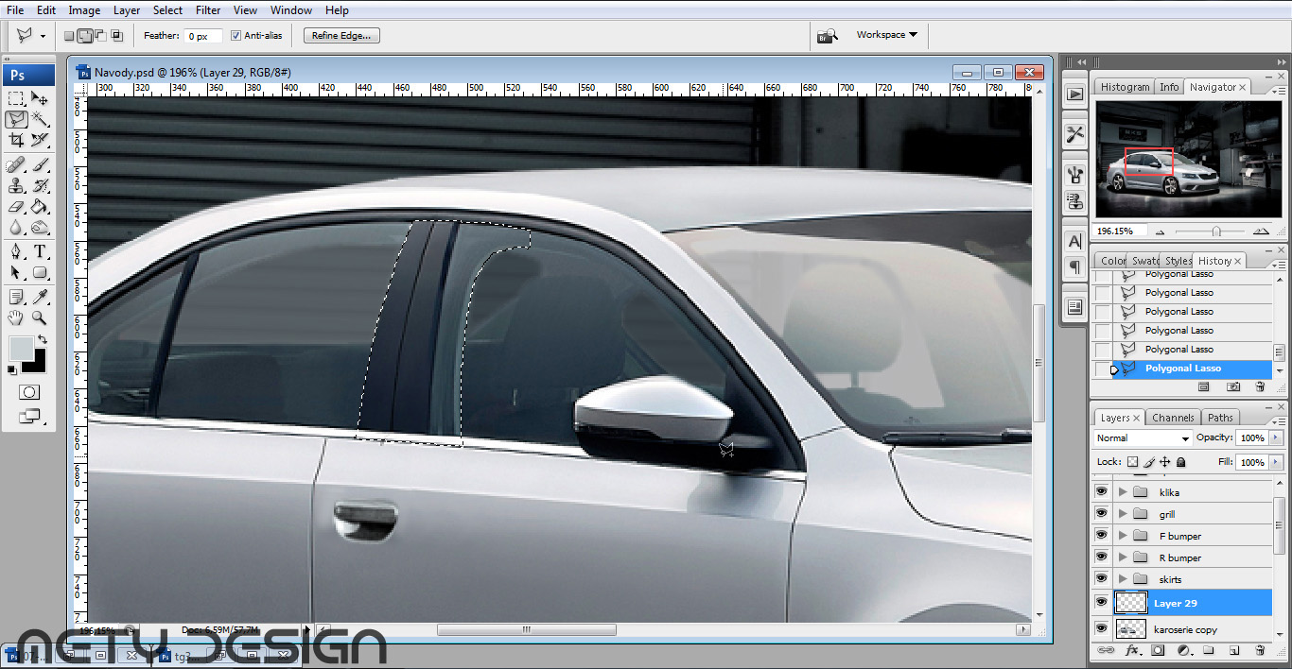
Task: Open the Workspace dropdown
Action: (886, 35)
